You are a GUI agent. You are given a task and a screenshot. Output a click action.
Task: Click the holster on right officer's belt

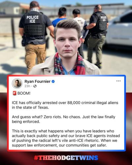(x=100, y=36)
